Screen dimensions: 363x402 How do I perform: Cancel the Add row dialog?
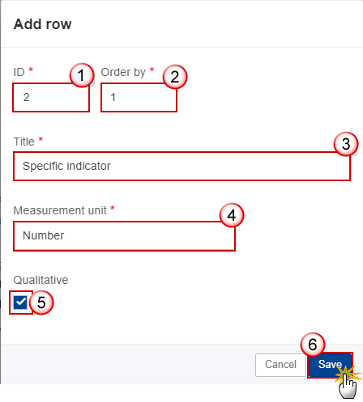[280, 365]
